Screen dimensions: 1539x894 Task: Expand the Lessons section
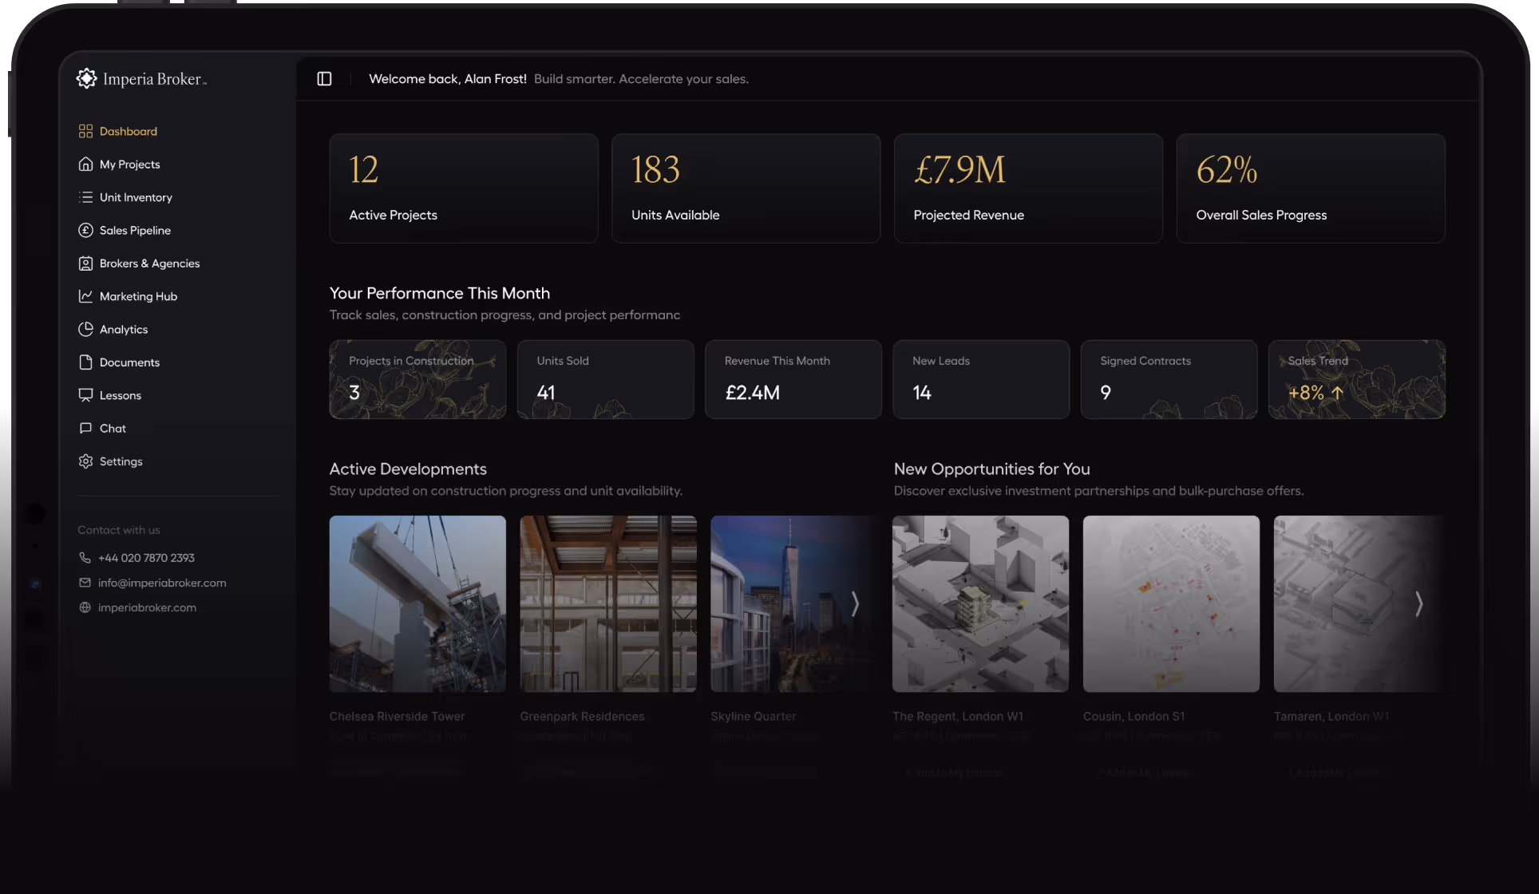point(121,394)
